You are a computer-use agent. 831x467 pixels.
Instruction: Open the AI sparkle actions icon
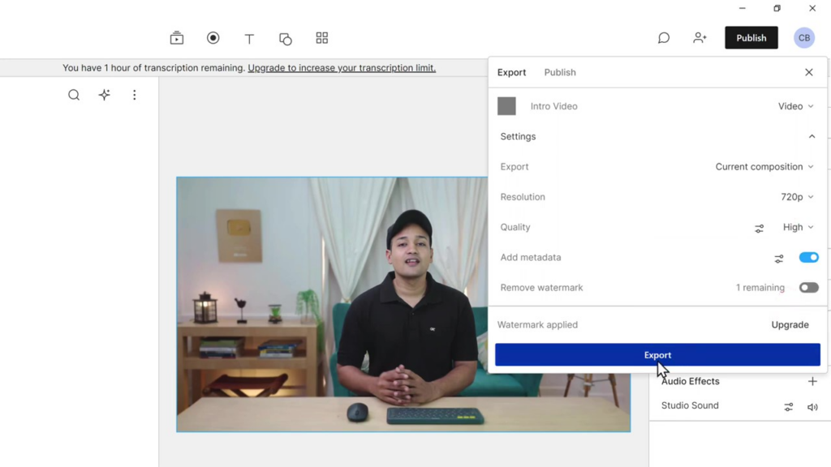point(105,95)
